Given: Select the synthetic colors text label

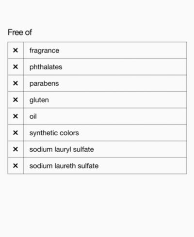Looking at the screenshot, I should [54, 133].
